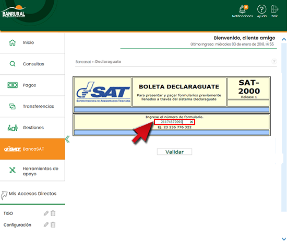
Task: Click the Validar button
Action: pos(174,152)
